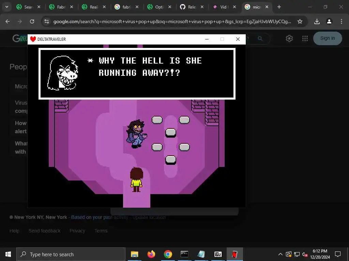Viewport: 349px width, 261px height.
Task: Open the Windows Start menu
Action: pos(8,254)
